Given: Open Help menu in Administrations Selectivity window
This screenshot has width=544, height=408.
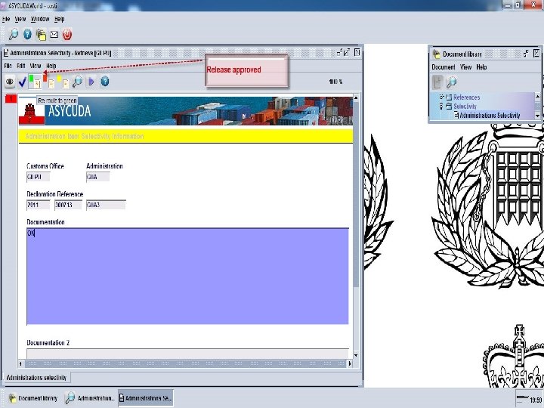Looking at the screenshot, I should point(51,66).
